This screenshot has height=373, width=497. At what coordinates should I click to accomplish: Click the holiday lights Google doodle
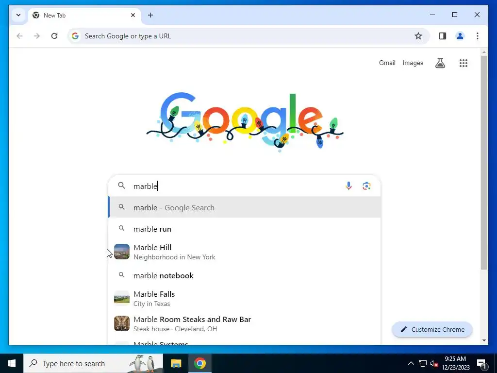point(245,122)
